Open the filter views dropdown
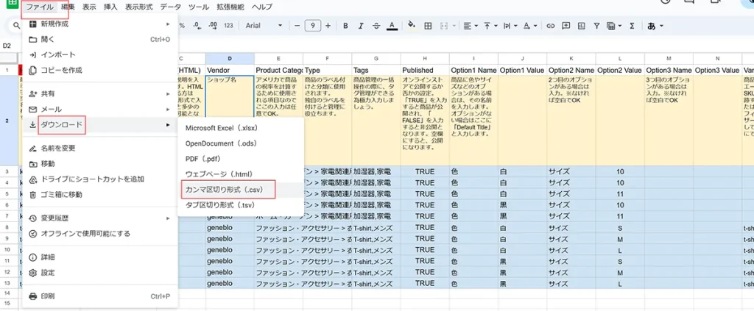The height and width of the screenshot is (311, 754). pos(614,26)
